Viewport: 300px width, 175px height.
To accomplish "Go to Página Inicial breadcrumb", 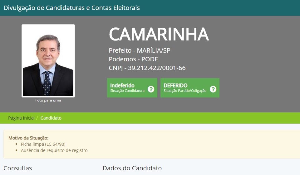I will pyautogui.click(x=21, y=118).
